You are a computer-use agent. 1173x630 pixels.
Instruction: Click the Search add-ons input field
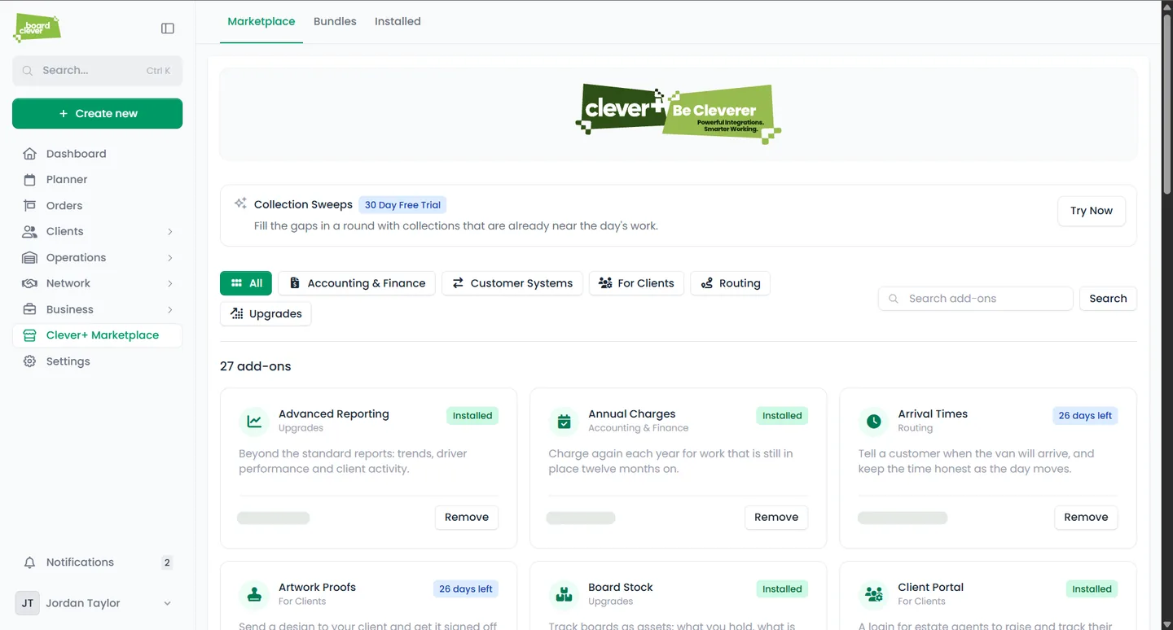point(975,299)
